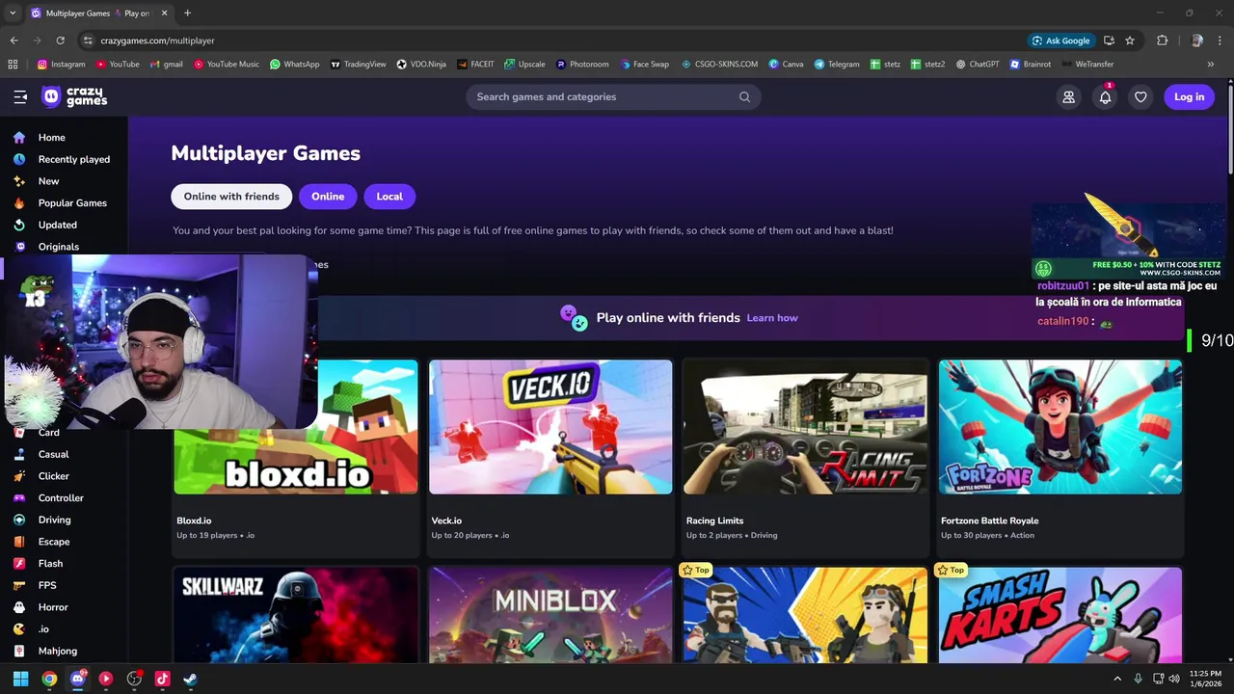Image resolution: width=1234 pixels, height=694 pixels.
Task: Open the Card category link
Action: point(49,433)
